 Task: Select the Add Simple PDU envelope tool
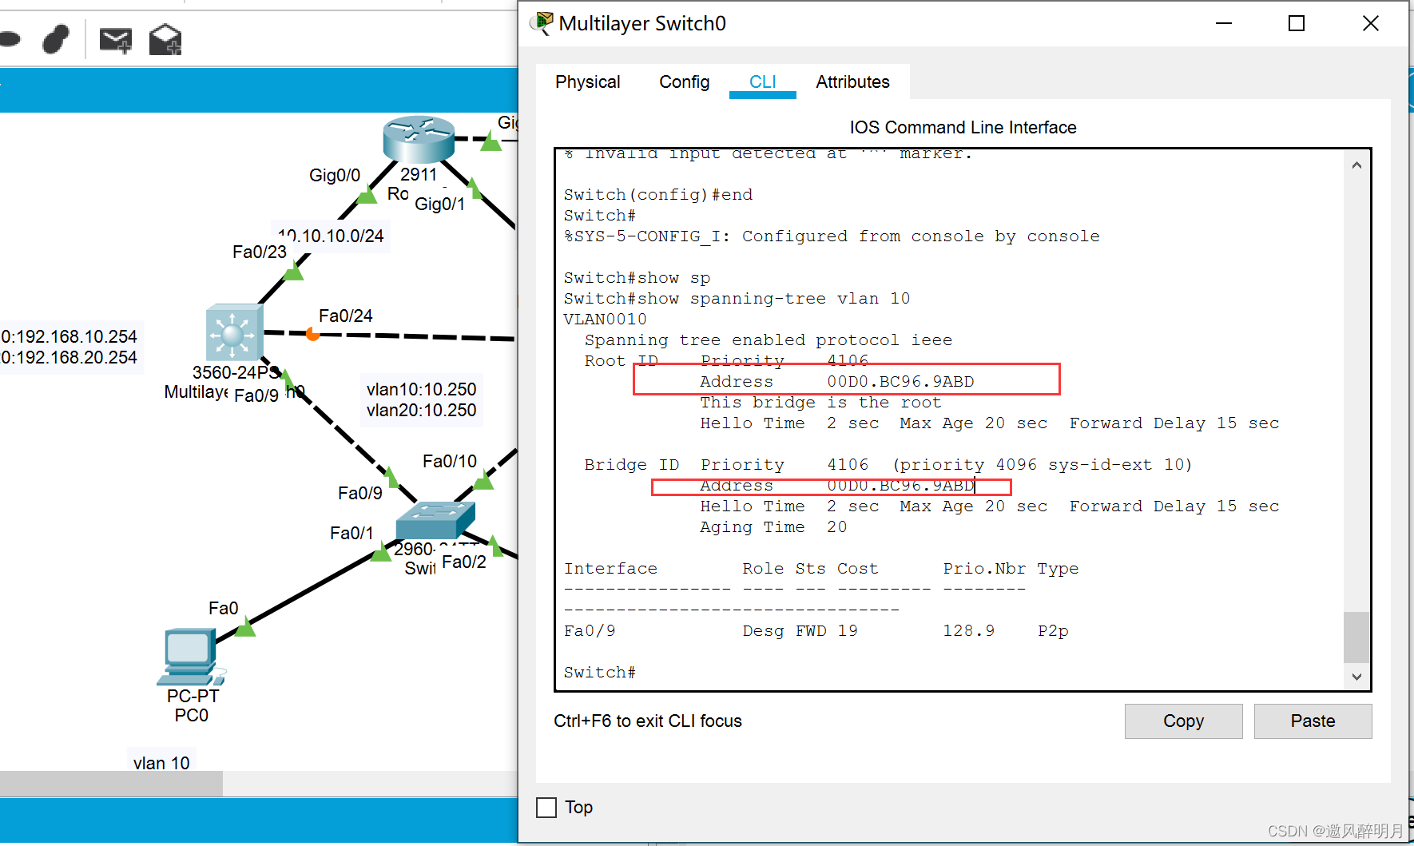[x=116, y=40]
